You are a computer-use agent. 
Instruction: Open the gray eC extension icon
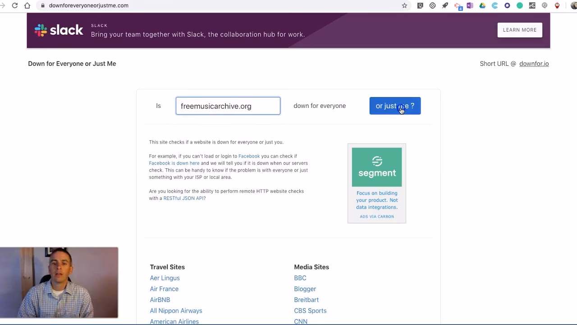532,5
